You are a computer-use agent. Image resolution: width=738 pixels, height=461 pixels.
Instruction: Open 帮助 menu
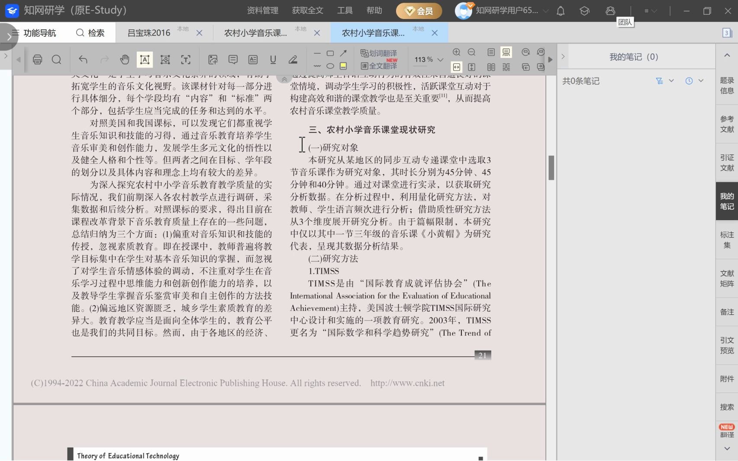(x=374, y=10)
